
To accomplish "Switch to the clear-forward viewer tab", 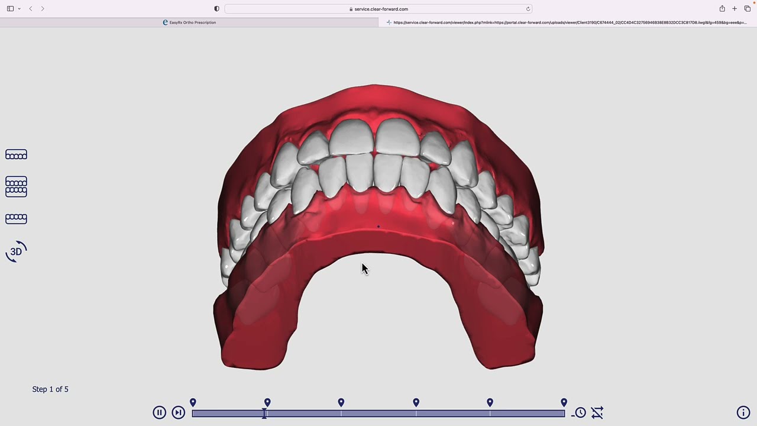I will click(x=568, y=22).
